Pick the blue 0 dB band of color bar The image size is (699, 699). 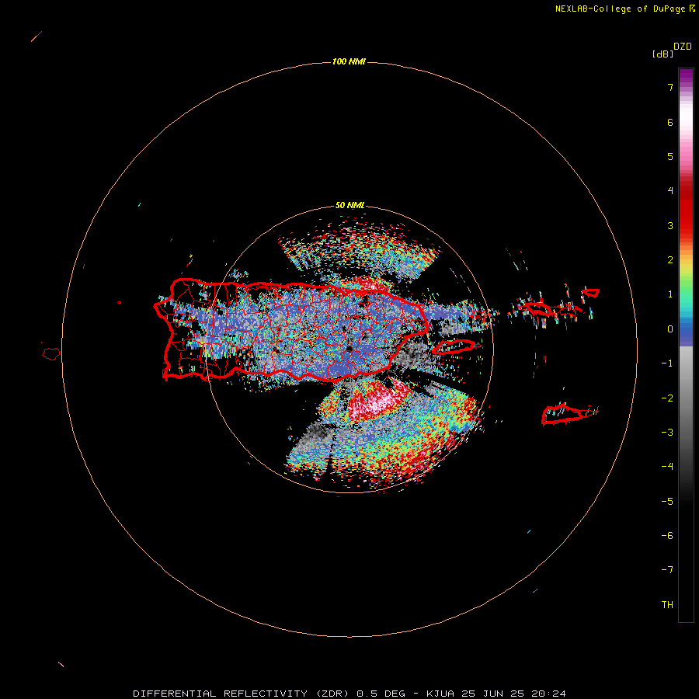click(686, 332)
